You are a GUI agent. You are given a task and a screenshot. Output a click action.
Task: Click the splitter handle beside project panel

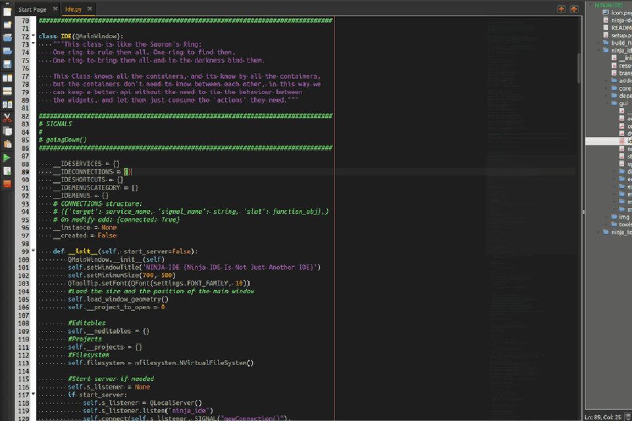point(583,211)
